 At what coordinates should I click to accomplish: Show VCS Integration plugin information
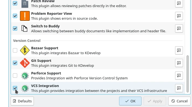(179, 88)
